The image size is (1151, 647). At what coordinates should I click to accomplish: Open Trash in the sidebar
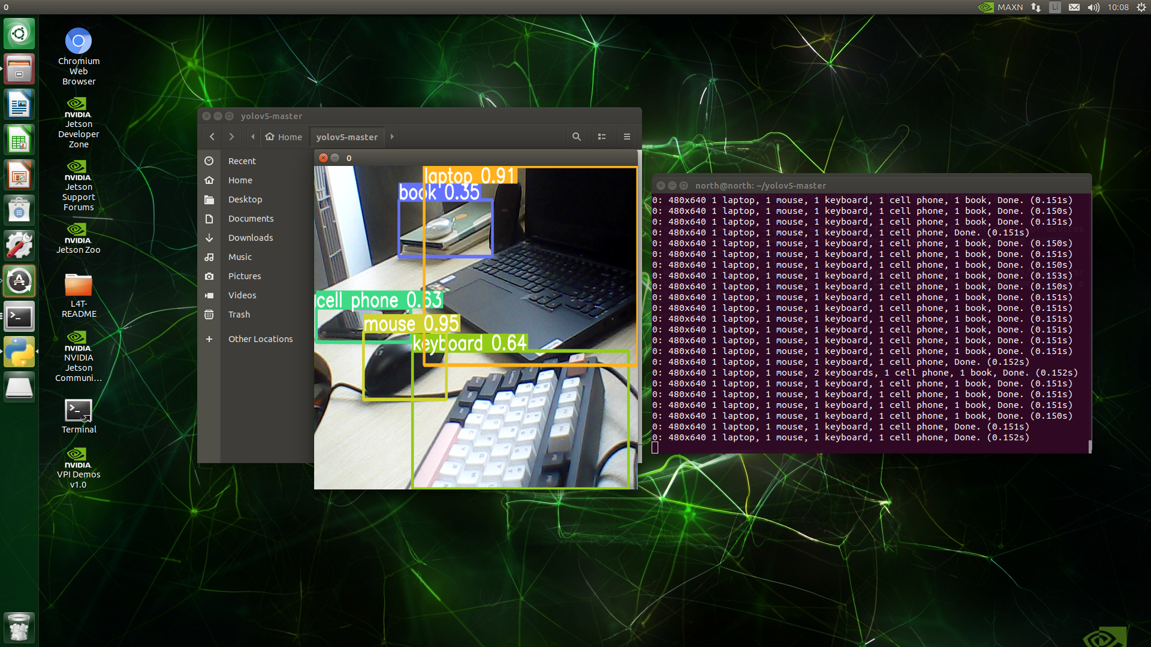(x=239, y=315)
